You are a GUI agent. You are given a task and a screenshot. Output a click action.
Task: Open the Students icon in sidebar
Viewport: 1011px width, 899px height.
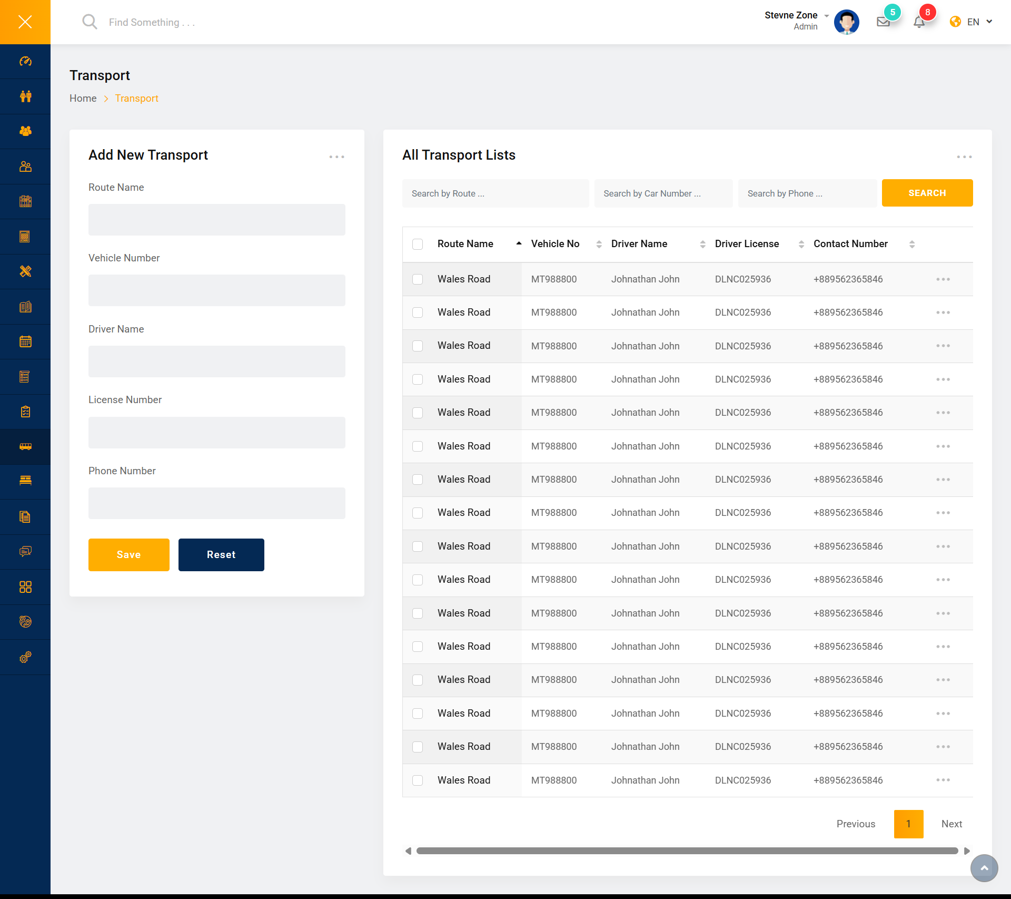(25, 96)
